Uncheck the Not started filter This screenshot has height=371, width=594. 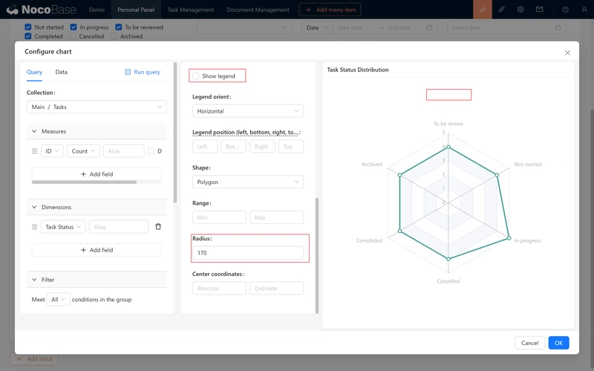(x=27, y=27)
